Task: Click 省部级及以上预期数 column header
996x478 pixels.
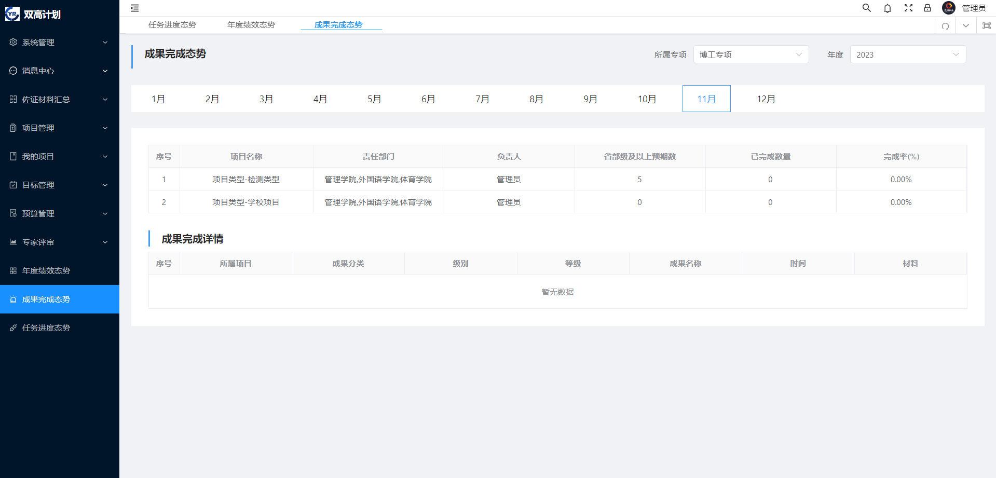Action: coord(639,156)
